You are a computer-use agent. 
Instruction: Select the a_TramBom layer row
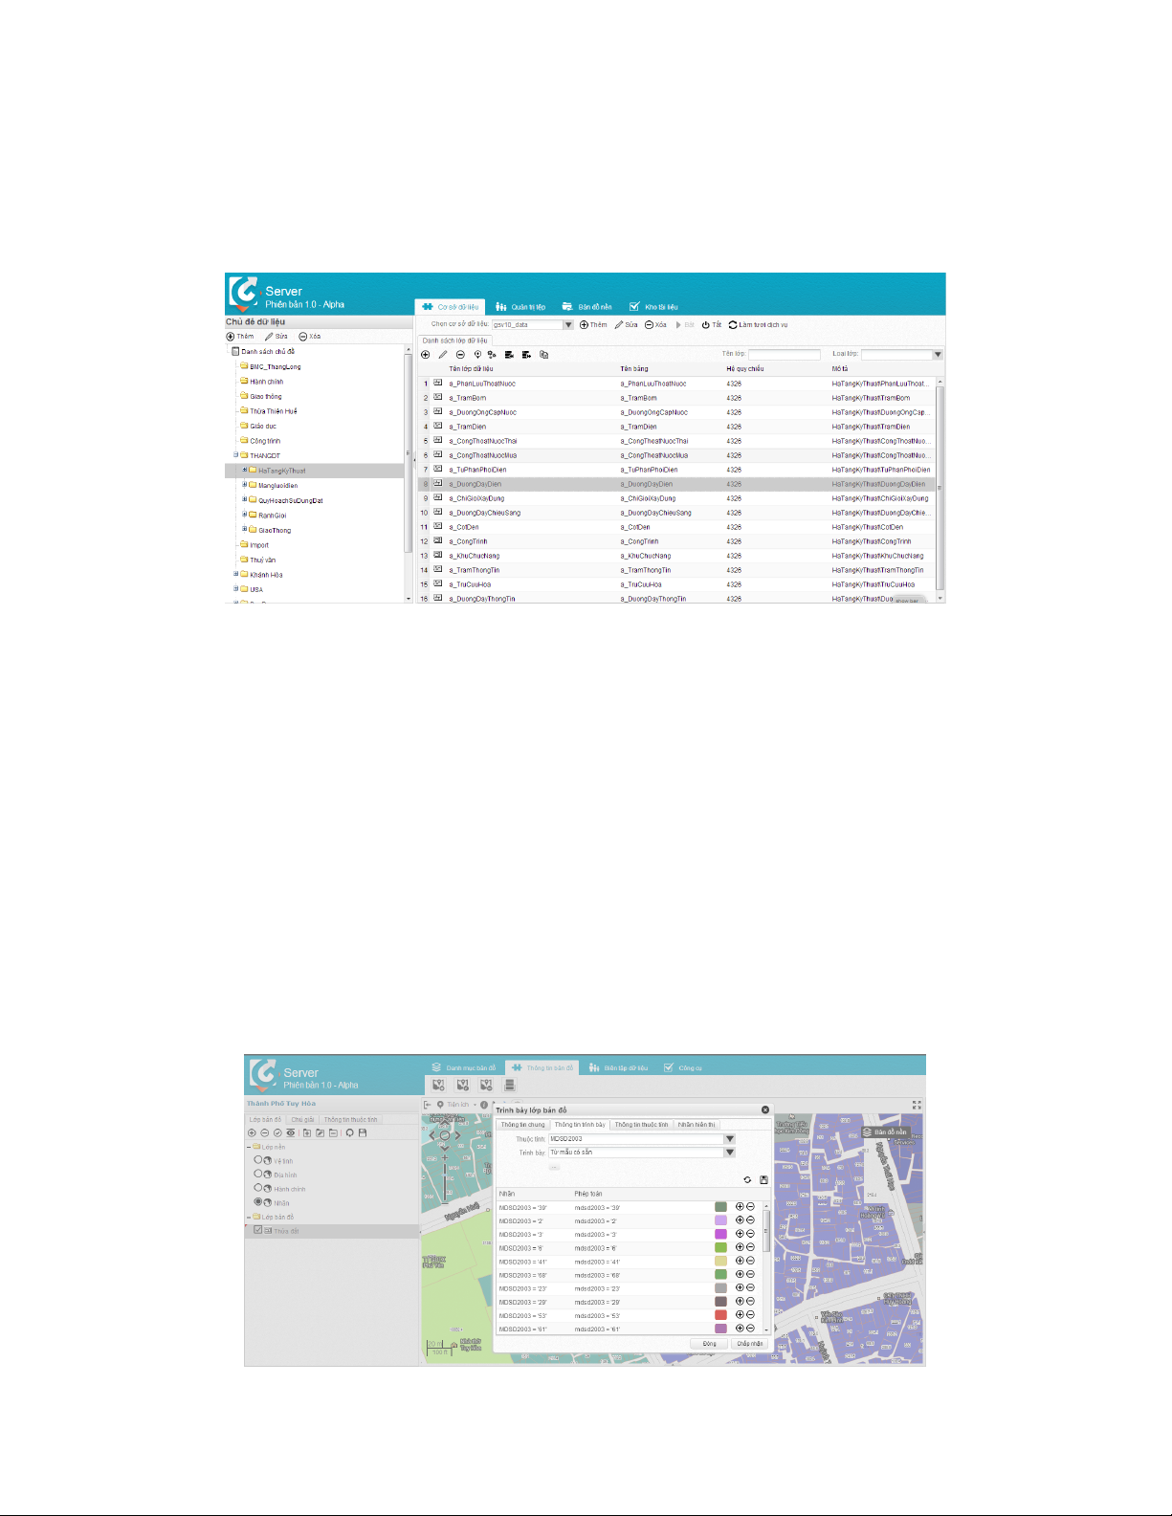(677, 398)
